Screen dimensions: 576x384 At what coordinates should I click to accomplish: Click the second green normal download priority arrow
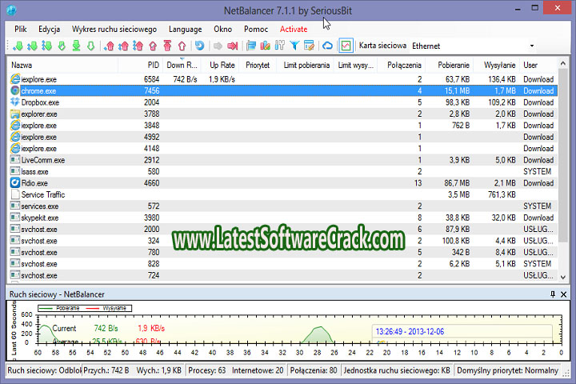tap(32, 46)
